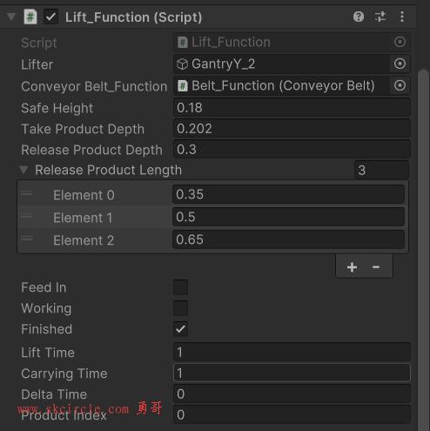Open the component help reference icon
Viewport: 430px width, 431px height.
point(359,17)
